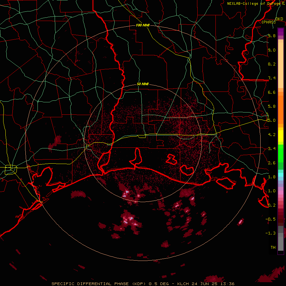This screenshot has height=286, width=286.
Task: Click the bright green color bar segment
Action: tap(281, 154)
